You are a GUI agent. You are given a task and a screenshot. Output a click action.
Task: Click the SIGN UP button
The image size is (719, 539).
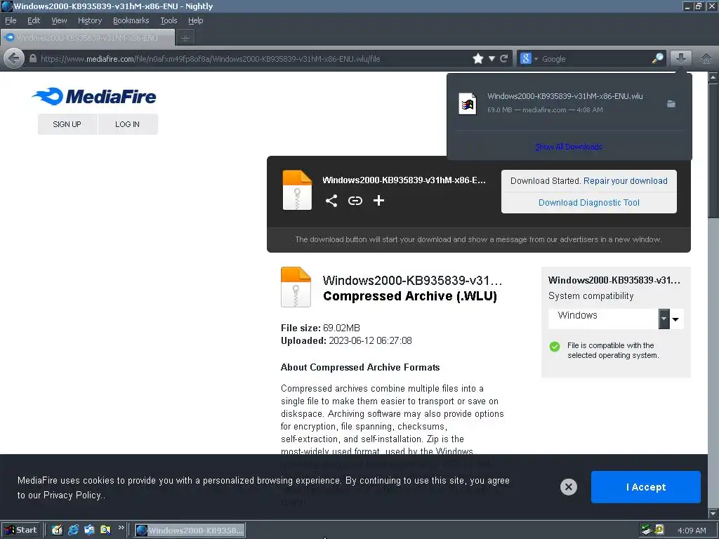(67, 124)
